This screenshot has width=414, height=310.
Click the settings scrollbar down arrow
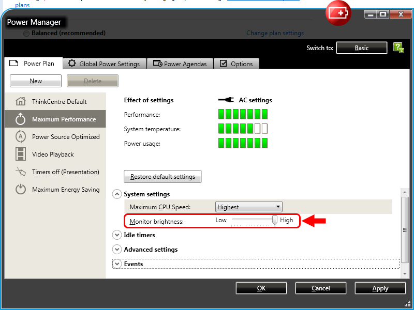point(405,274)
